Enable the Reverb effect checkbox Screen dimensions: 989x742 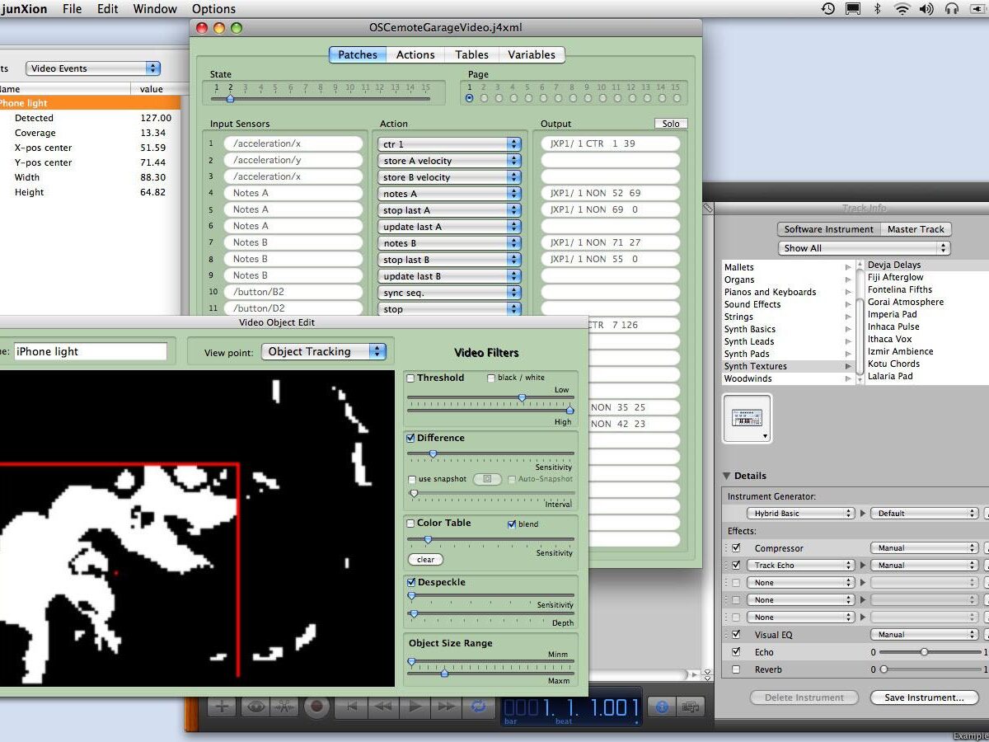point(736,669)
